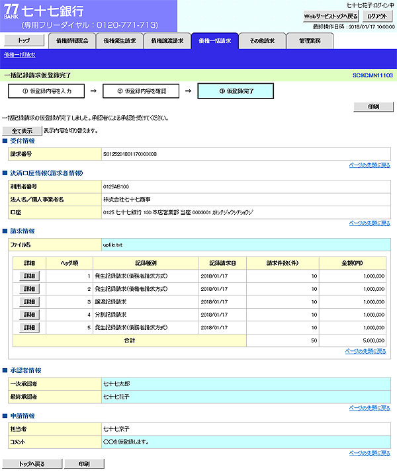Select user number 0125AB100
The height and width of the screenshot is (474, 397).
click(116, 187)
